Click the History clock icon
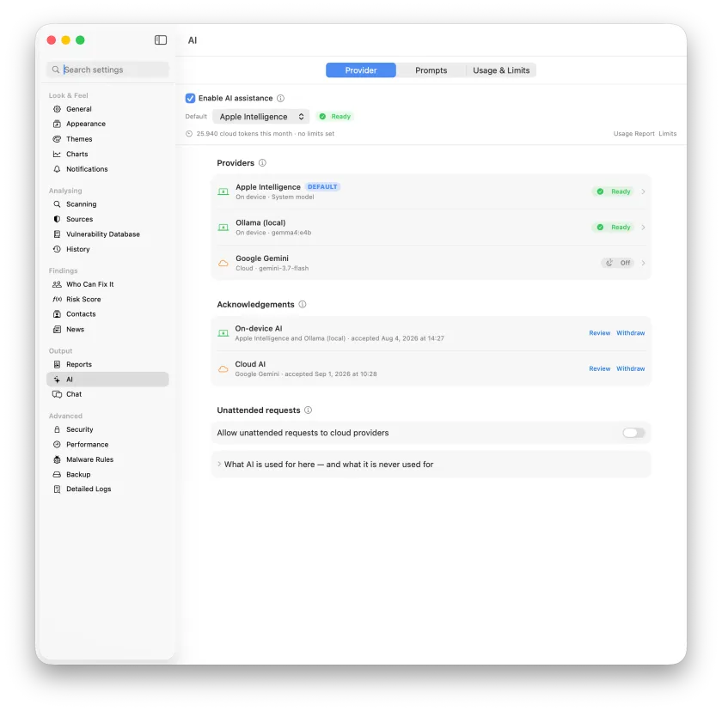The height and width of the screenshot is (711, 722). 57,249
